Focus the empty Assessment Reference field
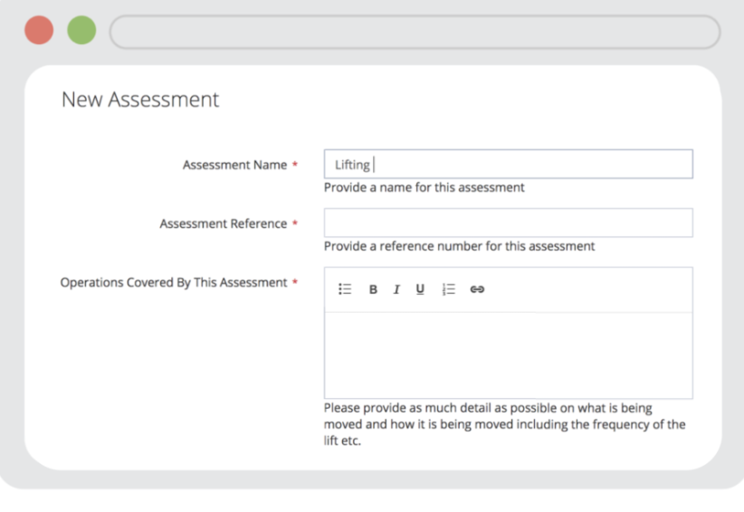The width and height of the screenshot is (744, 512). coord(508,223)
